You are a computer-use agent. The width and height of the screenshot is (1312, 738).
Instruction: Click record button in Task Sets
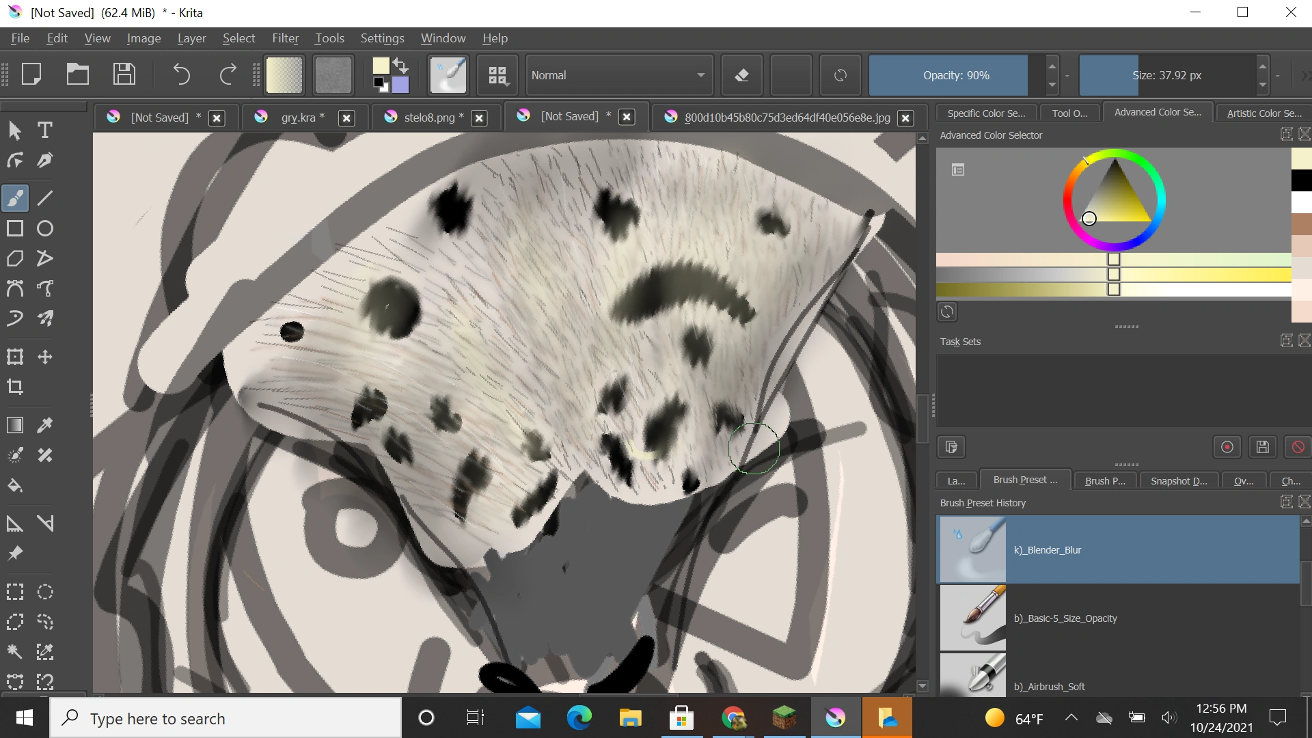pos(1227,447)
